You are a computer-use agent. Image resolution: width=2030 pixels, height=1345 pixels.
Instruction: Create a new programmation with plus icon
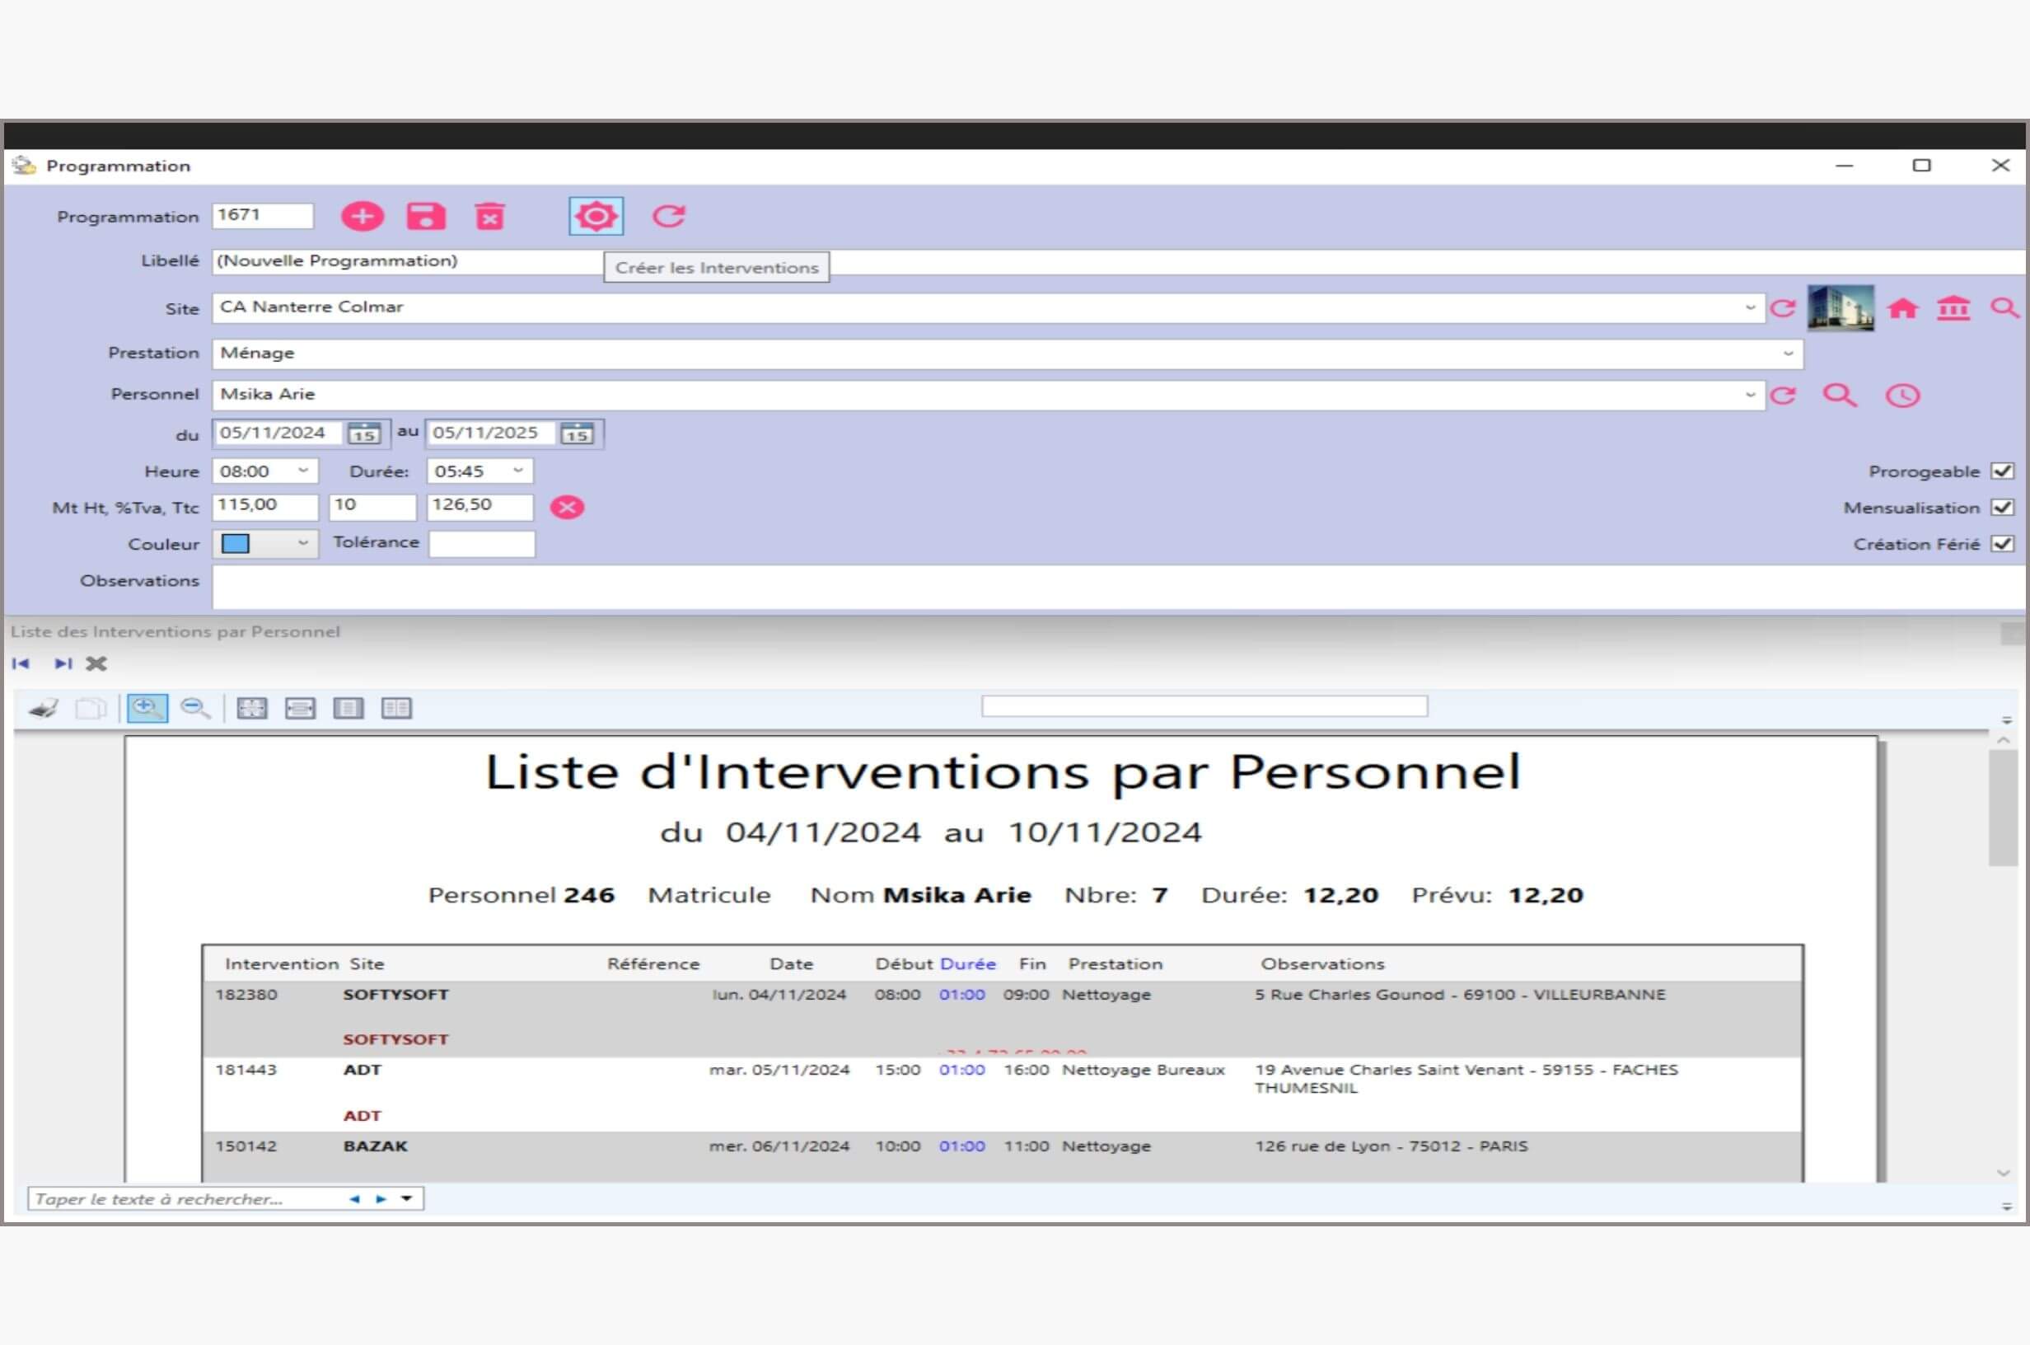[x=362, y=216]
